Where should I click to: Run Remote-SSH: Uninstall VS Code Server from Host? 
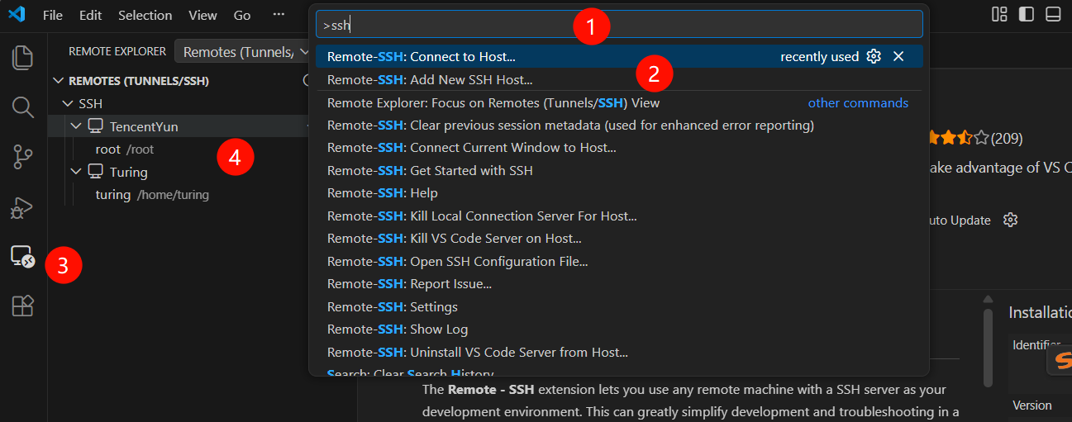pyautogui.click(x=619, y=353)
